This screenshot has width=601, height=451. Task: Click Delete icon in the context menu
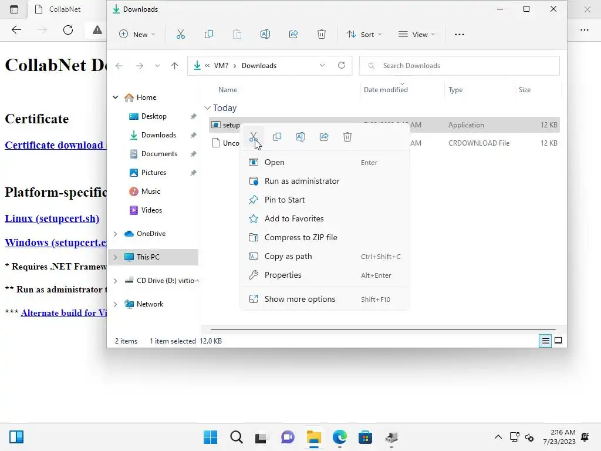click(347, 137)
